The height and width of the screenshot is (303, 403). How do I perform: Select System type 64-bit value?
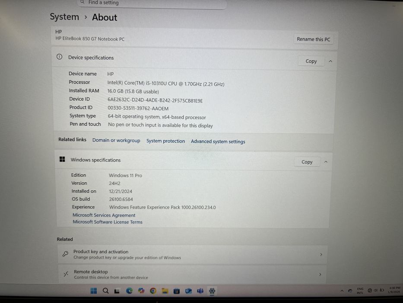coord(157,117)
